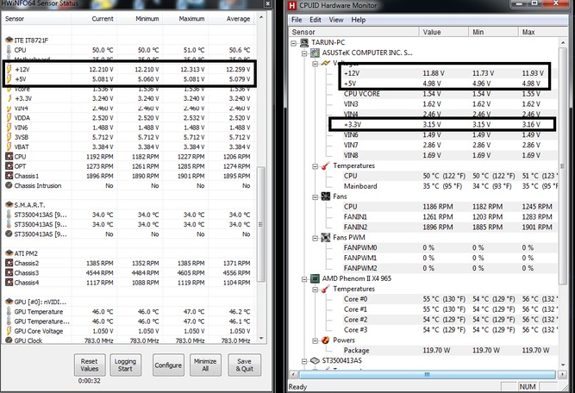The image size is (575, 393).
Task: Click the ST3500413AS hard drive icon
Action: click(x=315, y=361)
